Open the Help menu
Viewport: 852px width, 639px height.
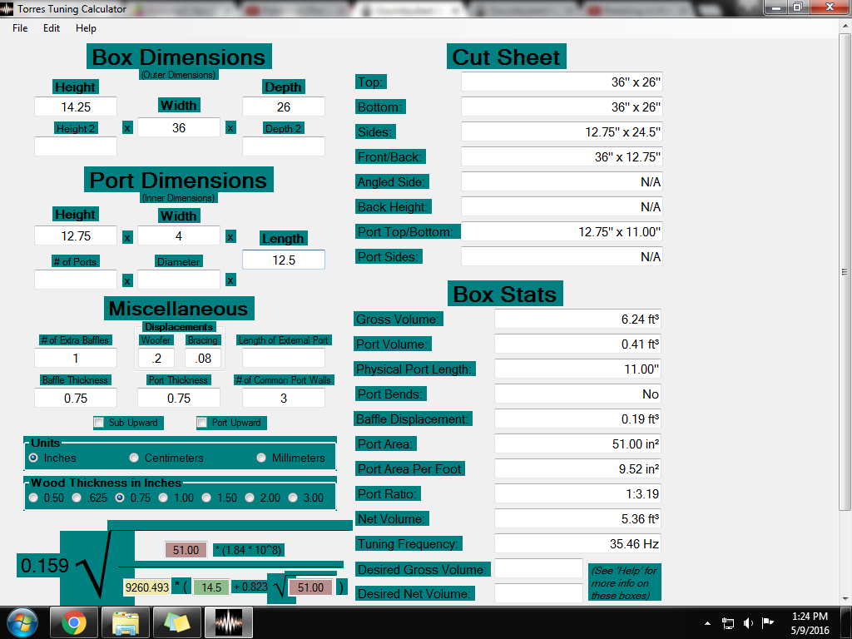[86, 28]
